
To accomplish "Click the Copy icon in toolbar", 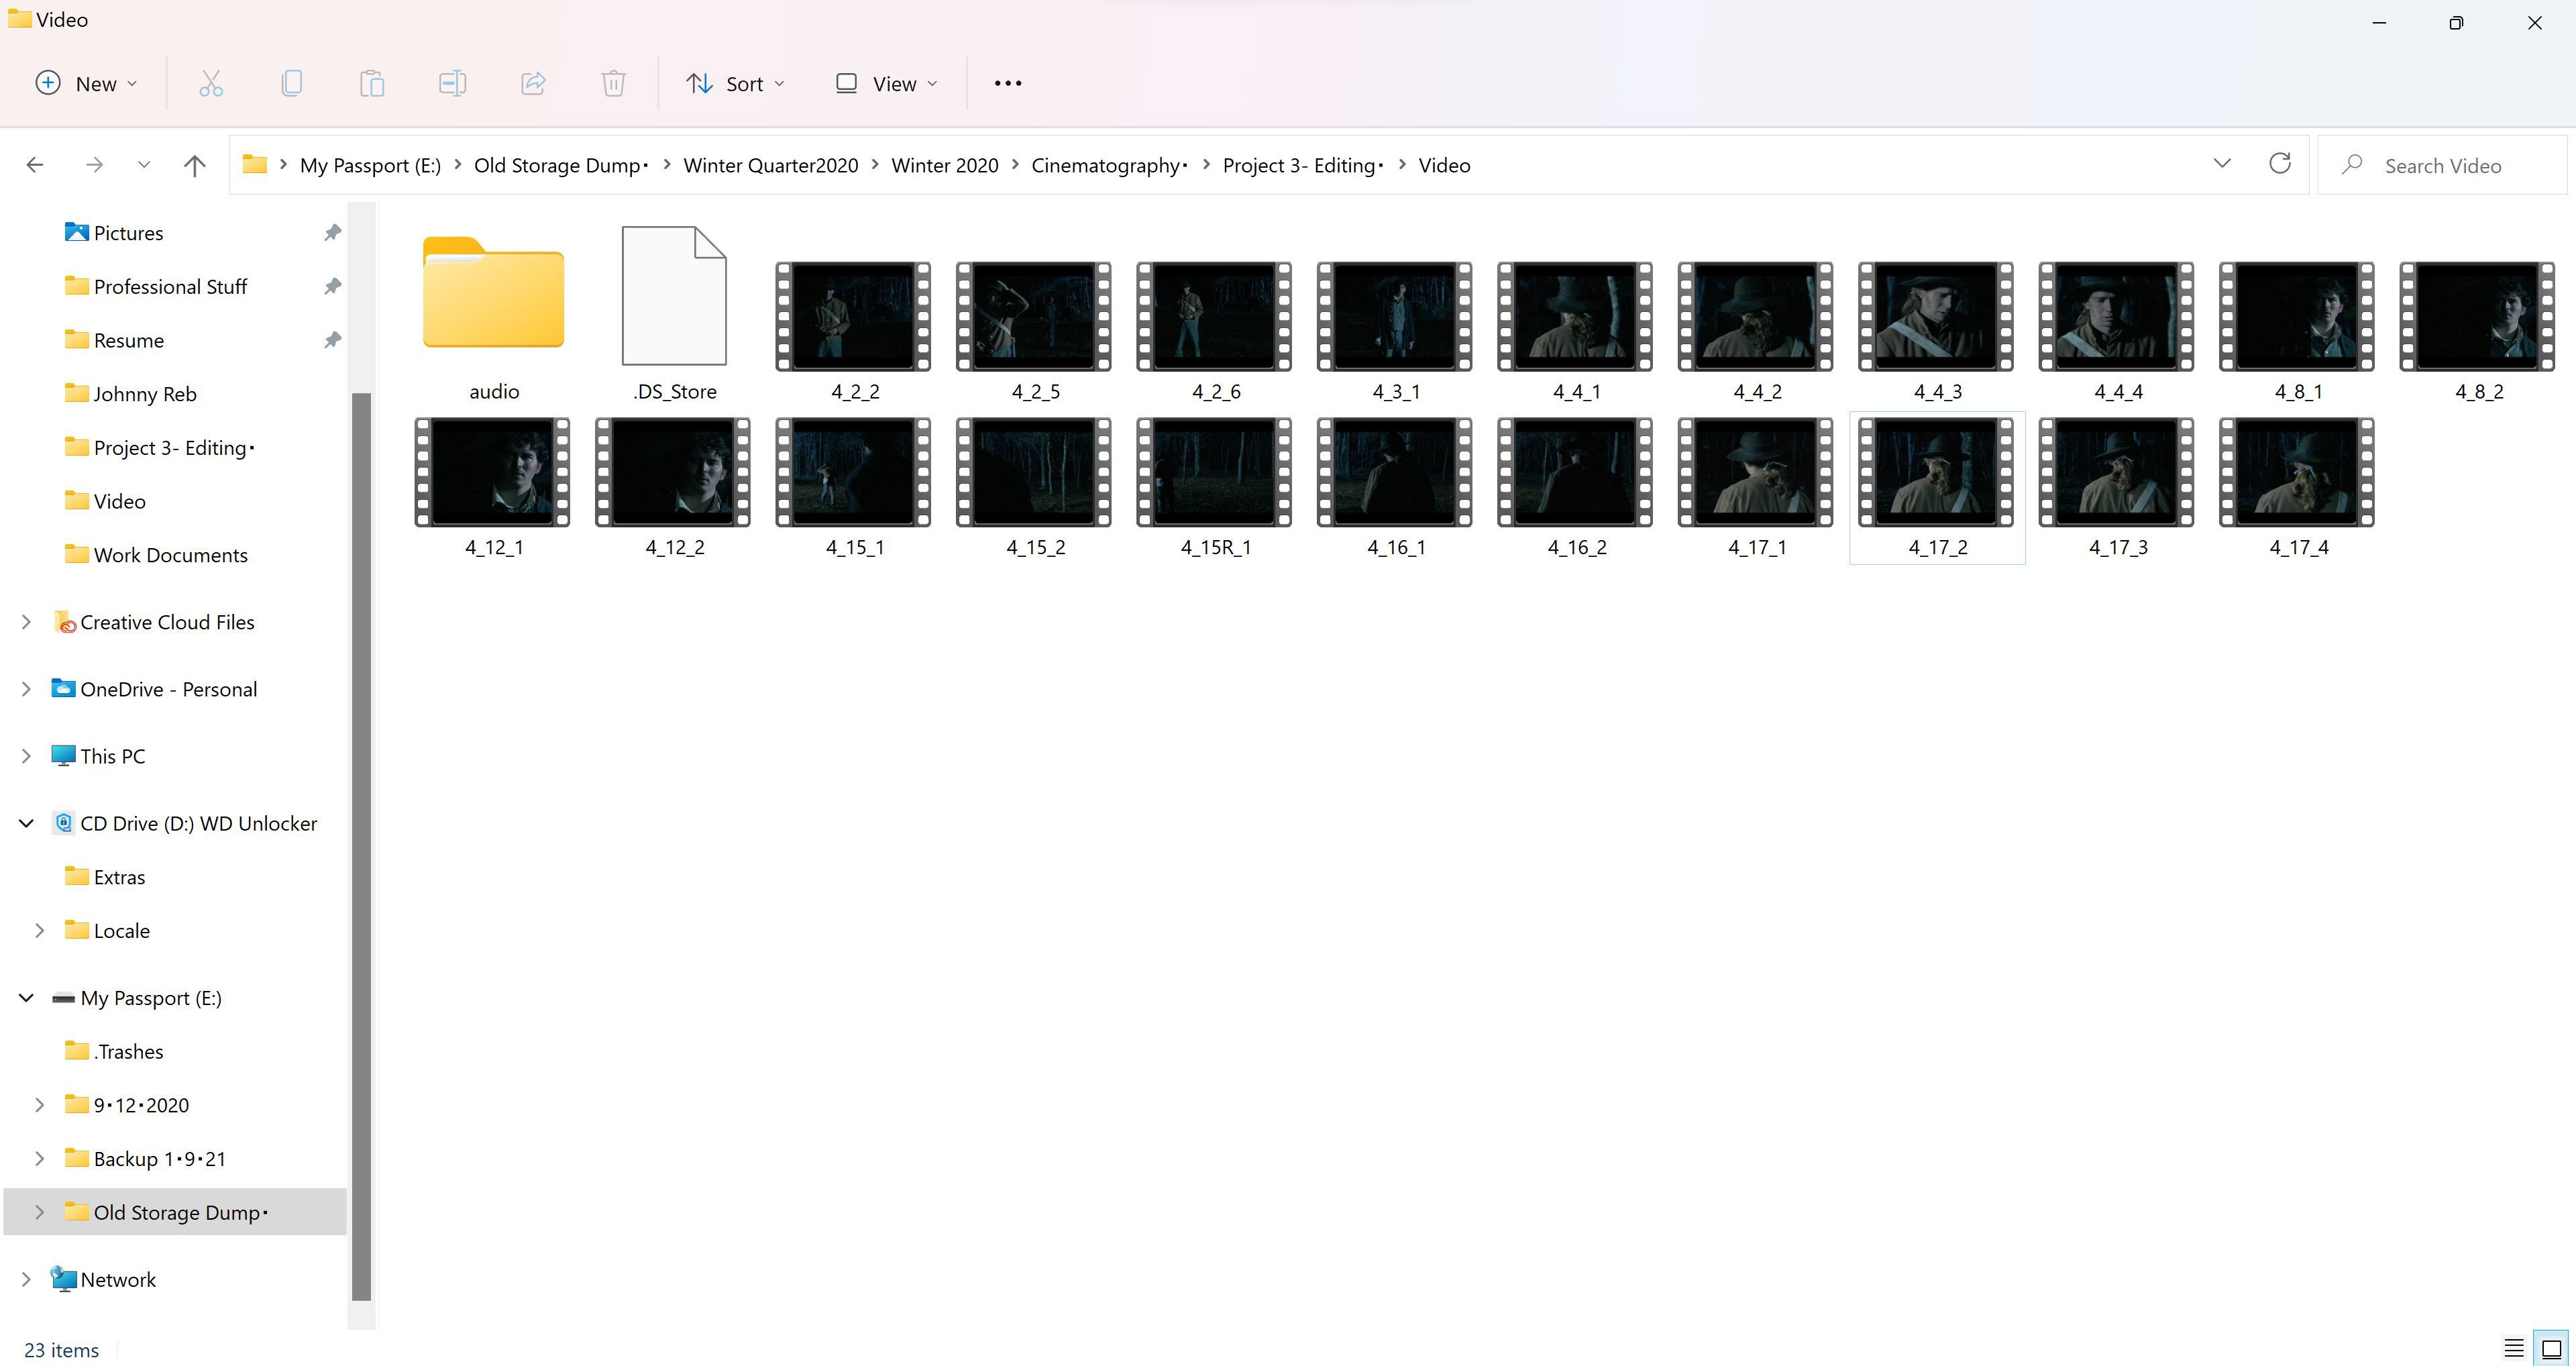I will (291, 84).
